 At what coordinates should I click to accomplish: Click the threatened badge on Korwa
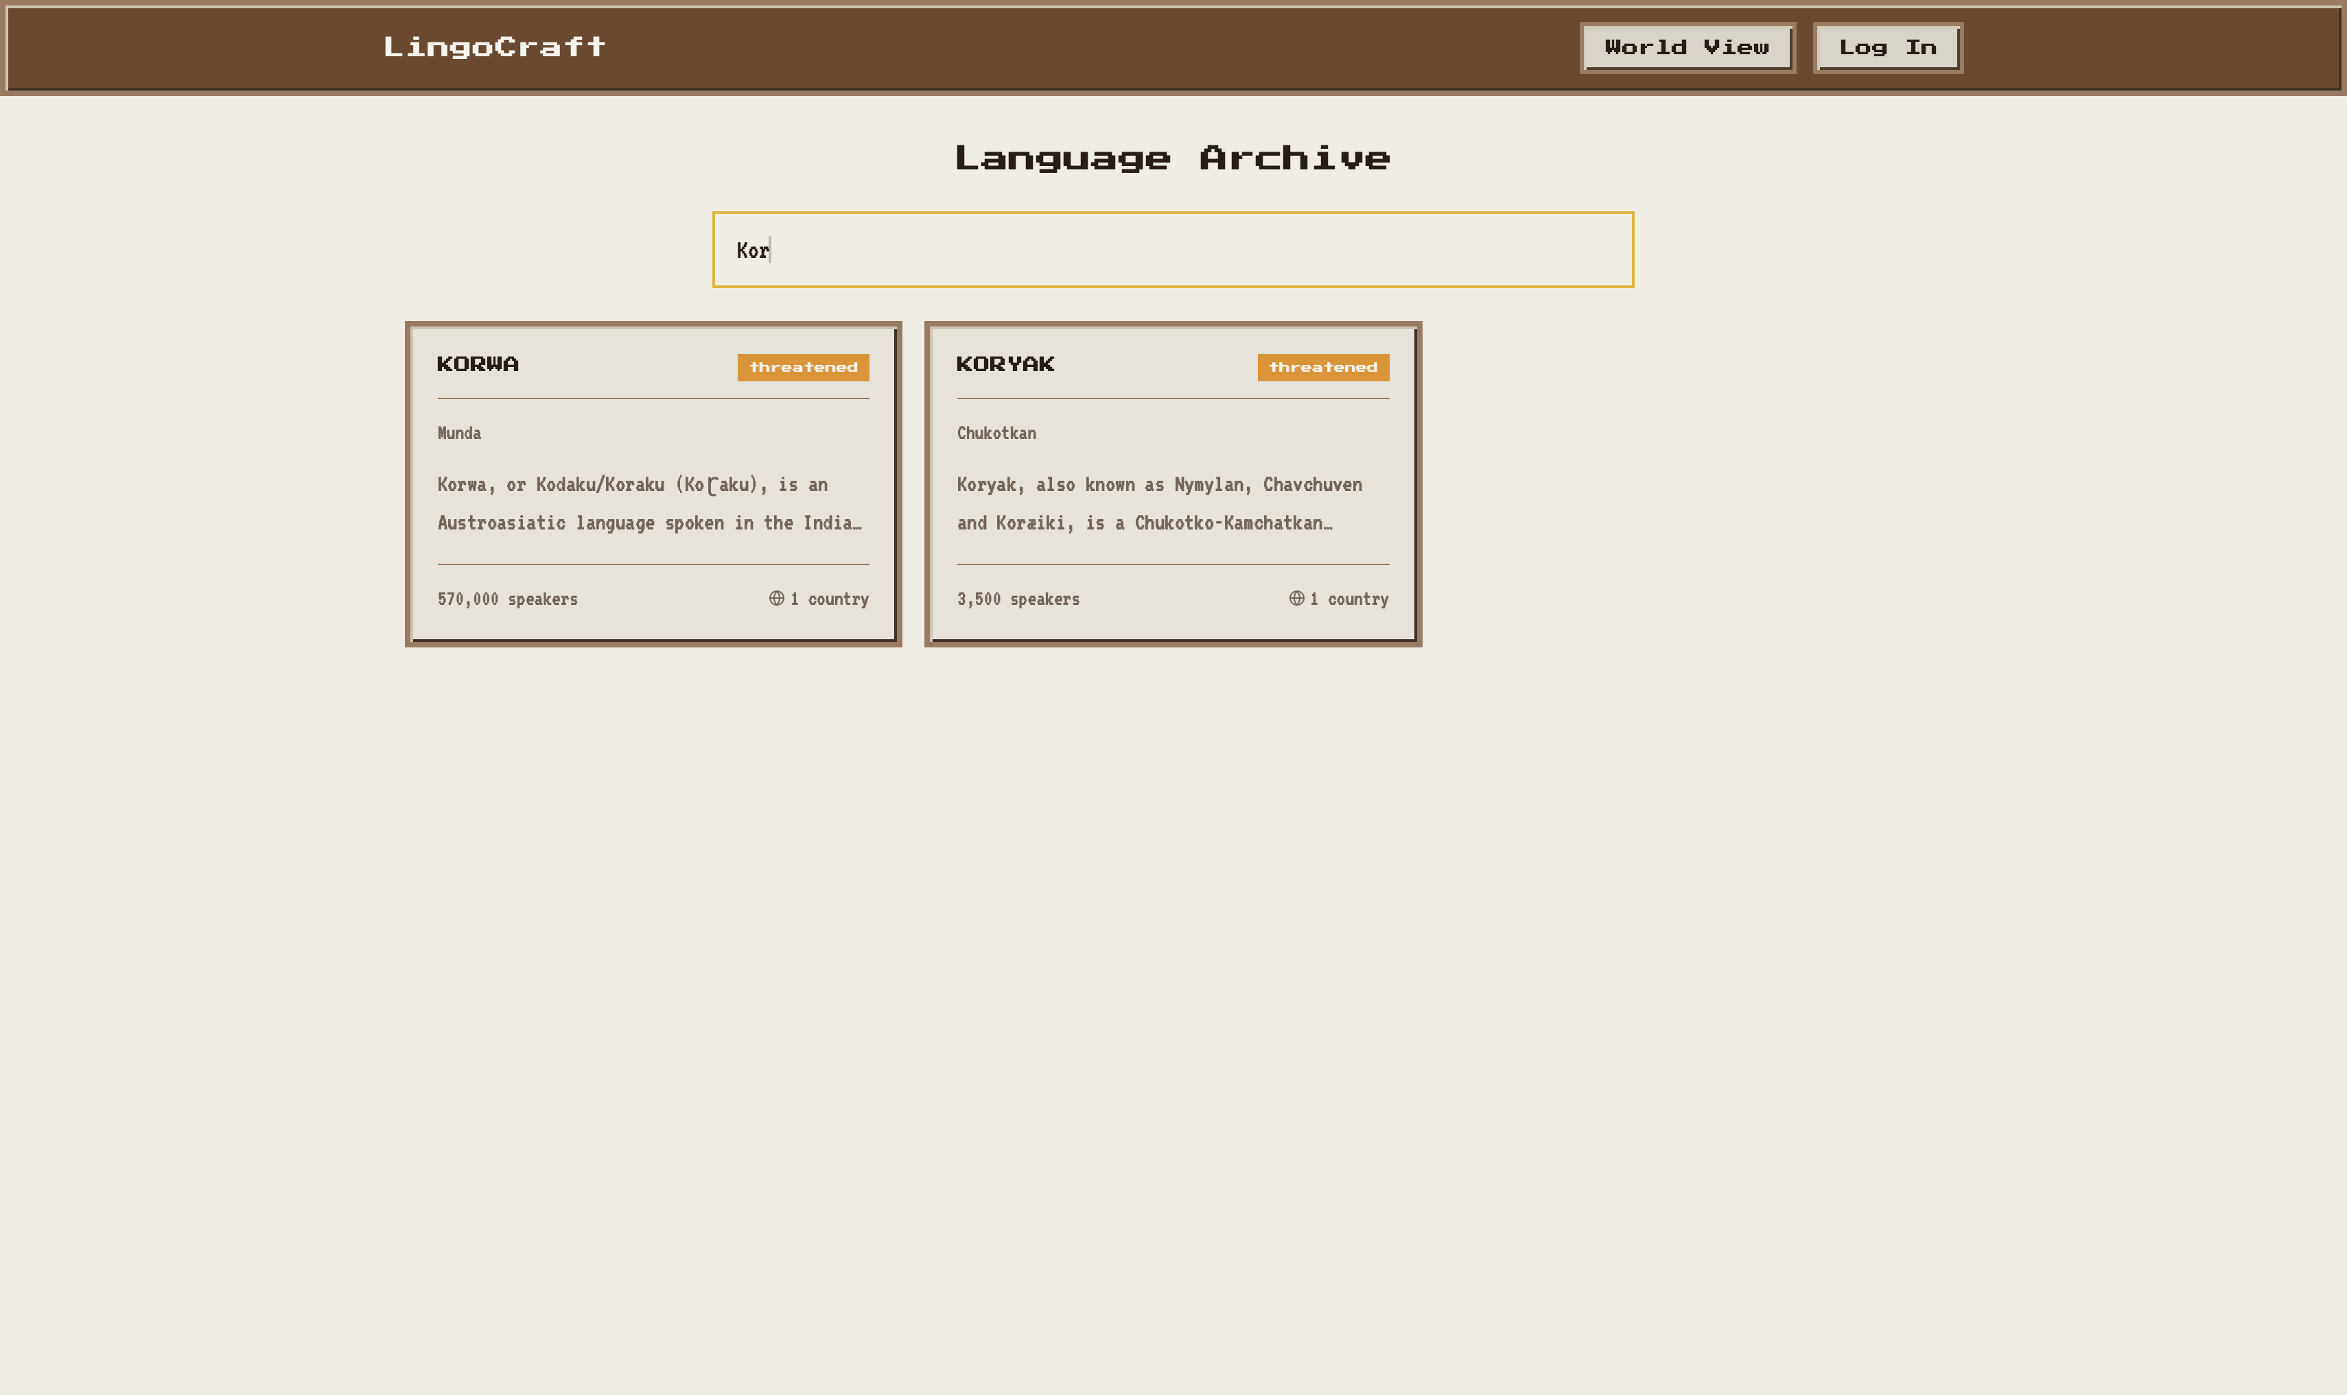[803, 368]
